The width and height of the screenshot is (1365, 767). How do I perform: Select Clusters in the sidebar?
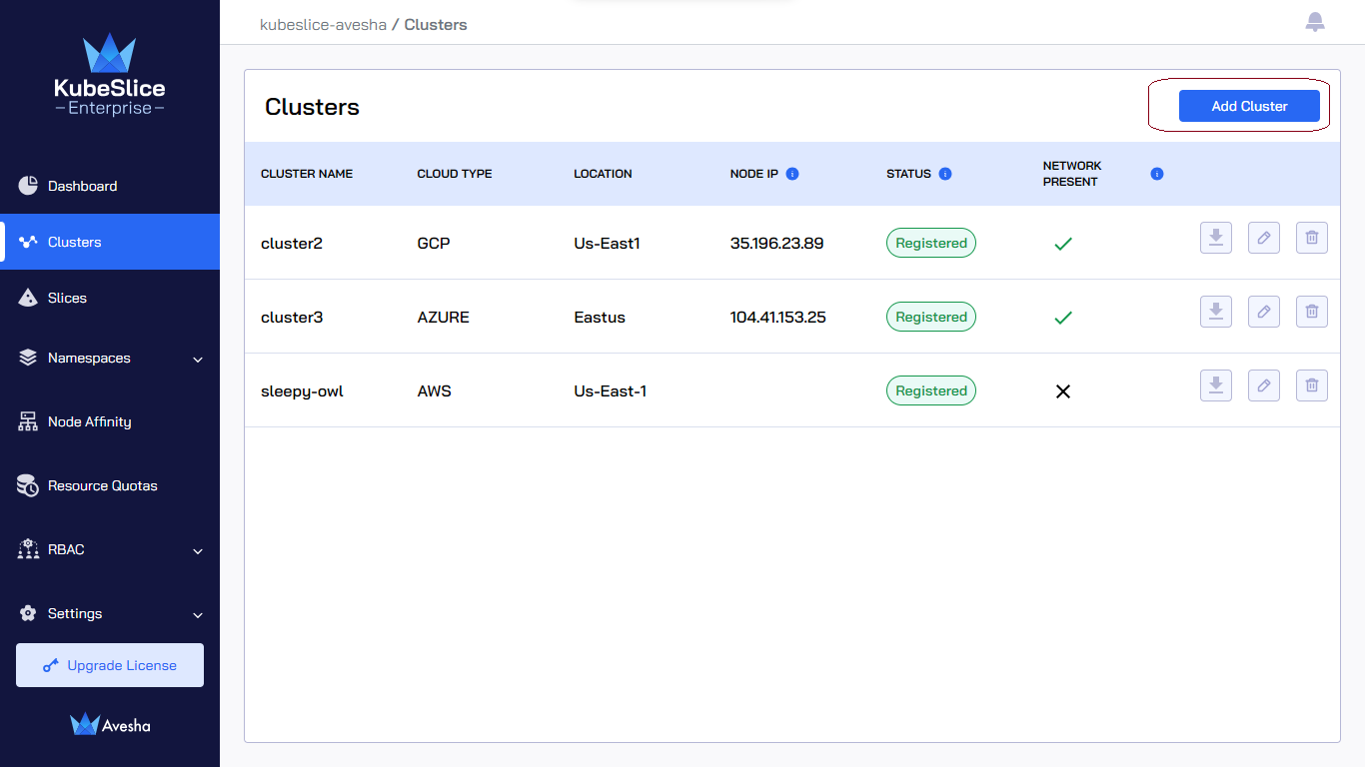point(110,242)
